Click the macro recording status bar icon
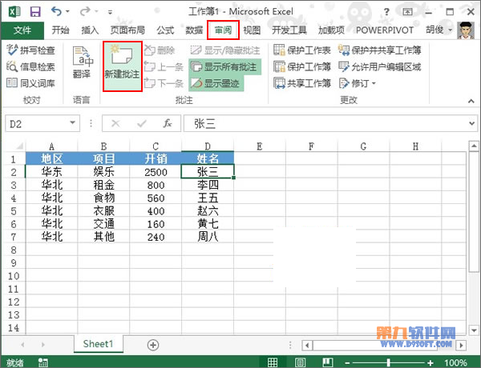481x368 pixels. tap(43, 362)
